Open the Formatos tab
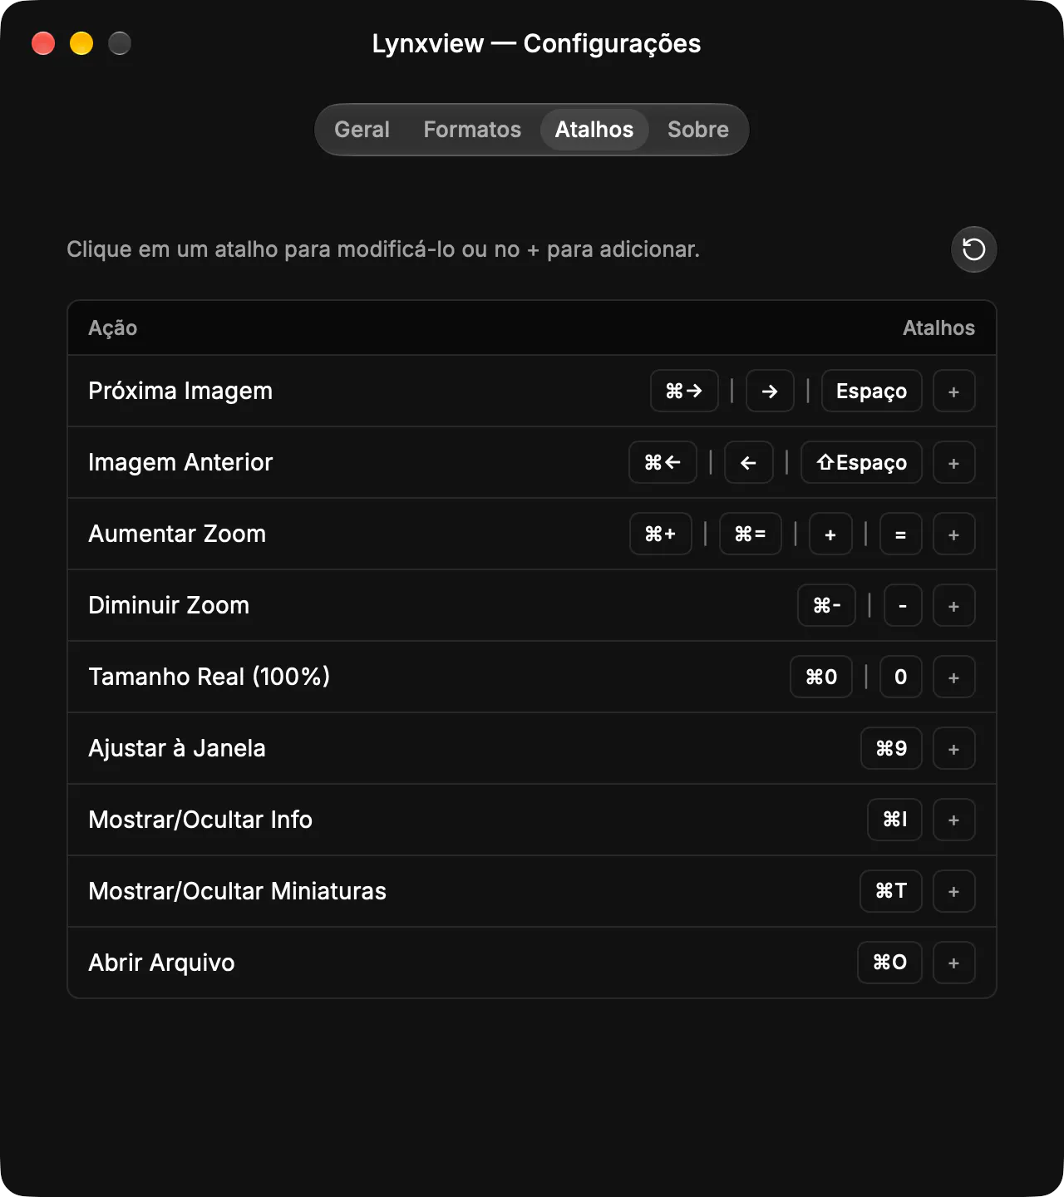The image size is (1064, 1197). click(x=472, y=130)
